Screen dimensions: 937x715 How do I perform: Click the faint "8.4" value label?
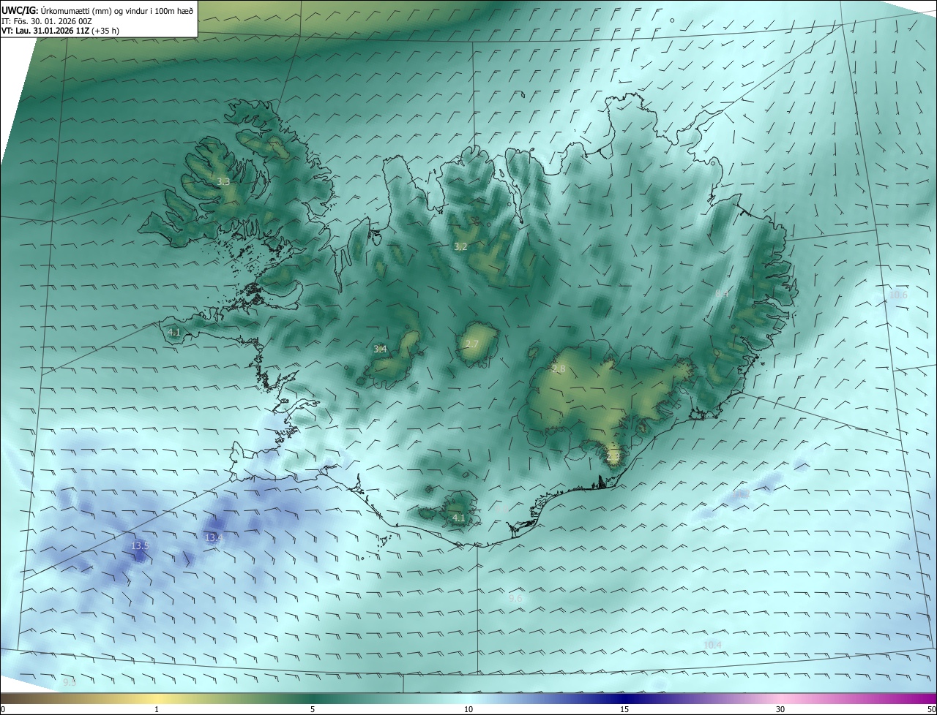722,294
